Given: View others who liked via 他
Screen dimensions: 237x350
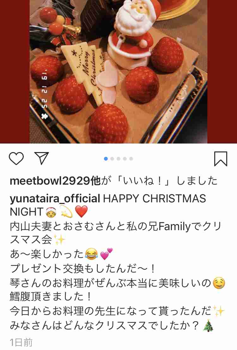Looking at the screenshot, I should 96,181.
